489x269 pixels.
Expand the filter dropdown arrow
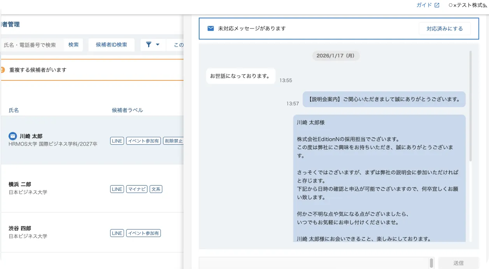coord(158,45)
